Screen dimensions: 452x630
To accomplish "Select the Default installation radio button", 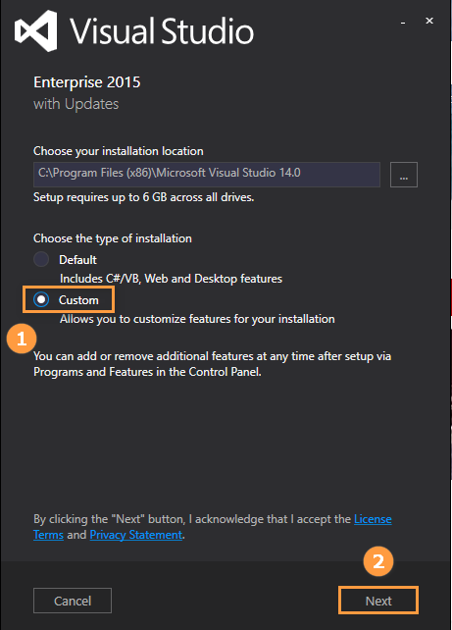I will point(41,259).
